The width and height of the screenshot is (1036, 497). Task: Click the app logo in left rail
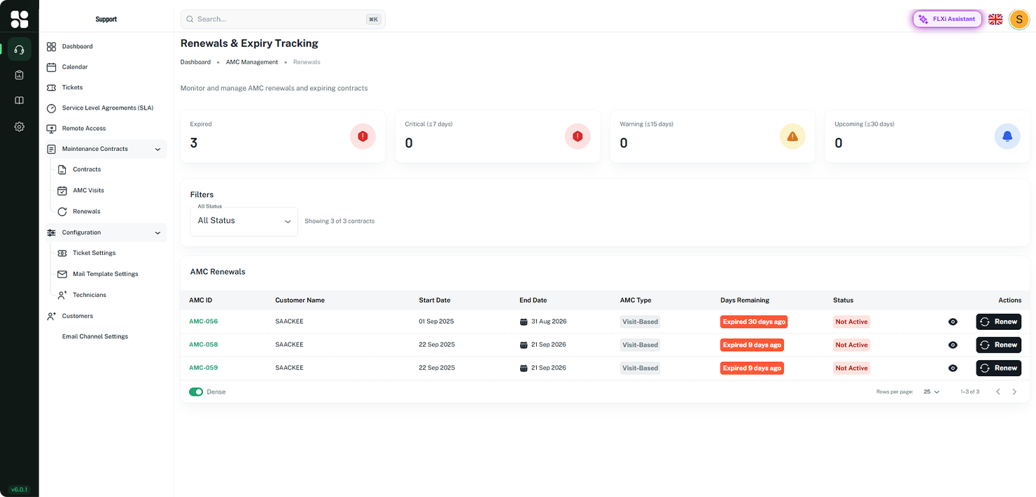click(x=20, y=20)
